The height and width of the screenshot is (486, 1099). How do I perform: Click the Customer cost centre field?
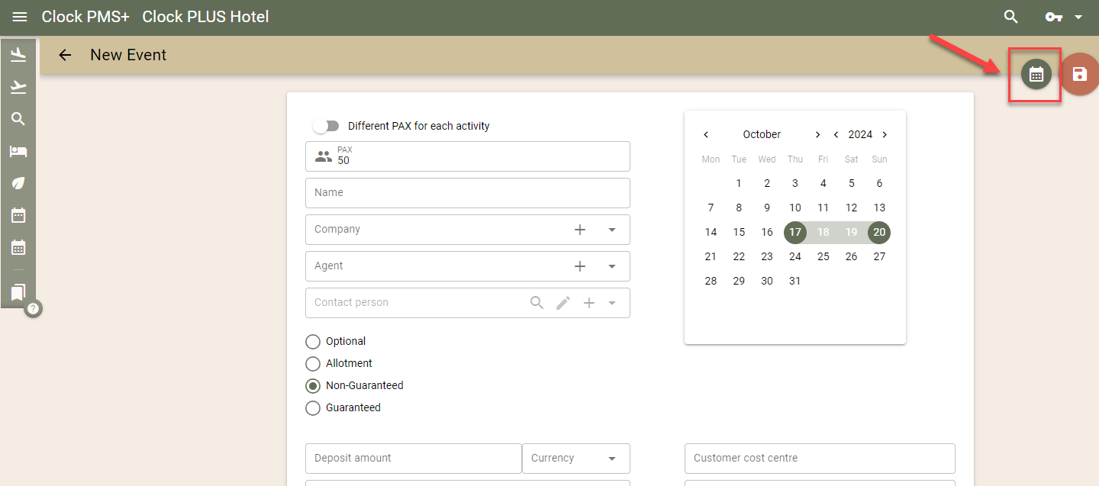pos(820,458)
